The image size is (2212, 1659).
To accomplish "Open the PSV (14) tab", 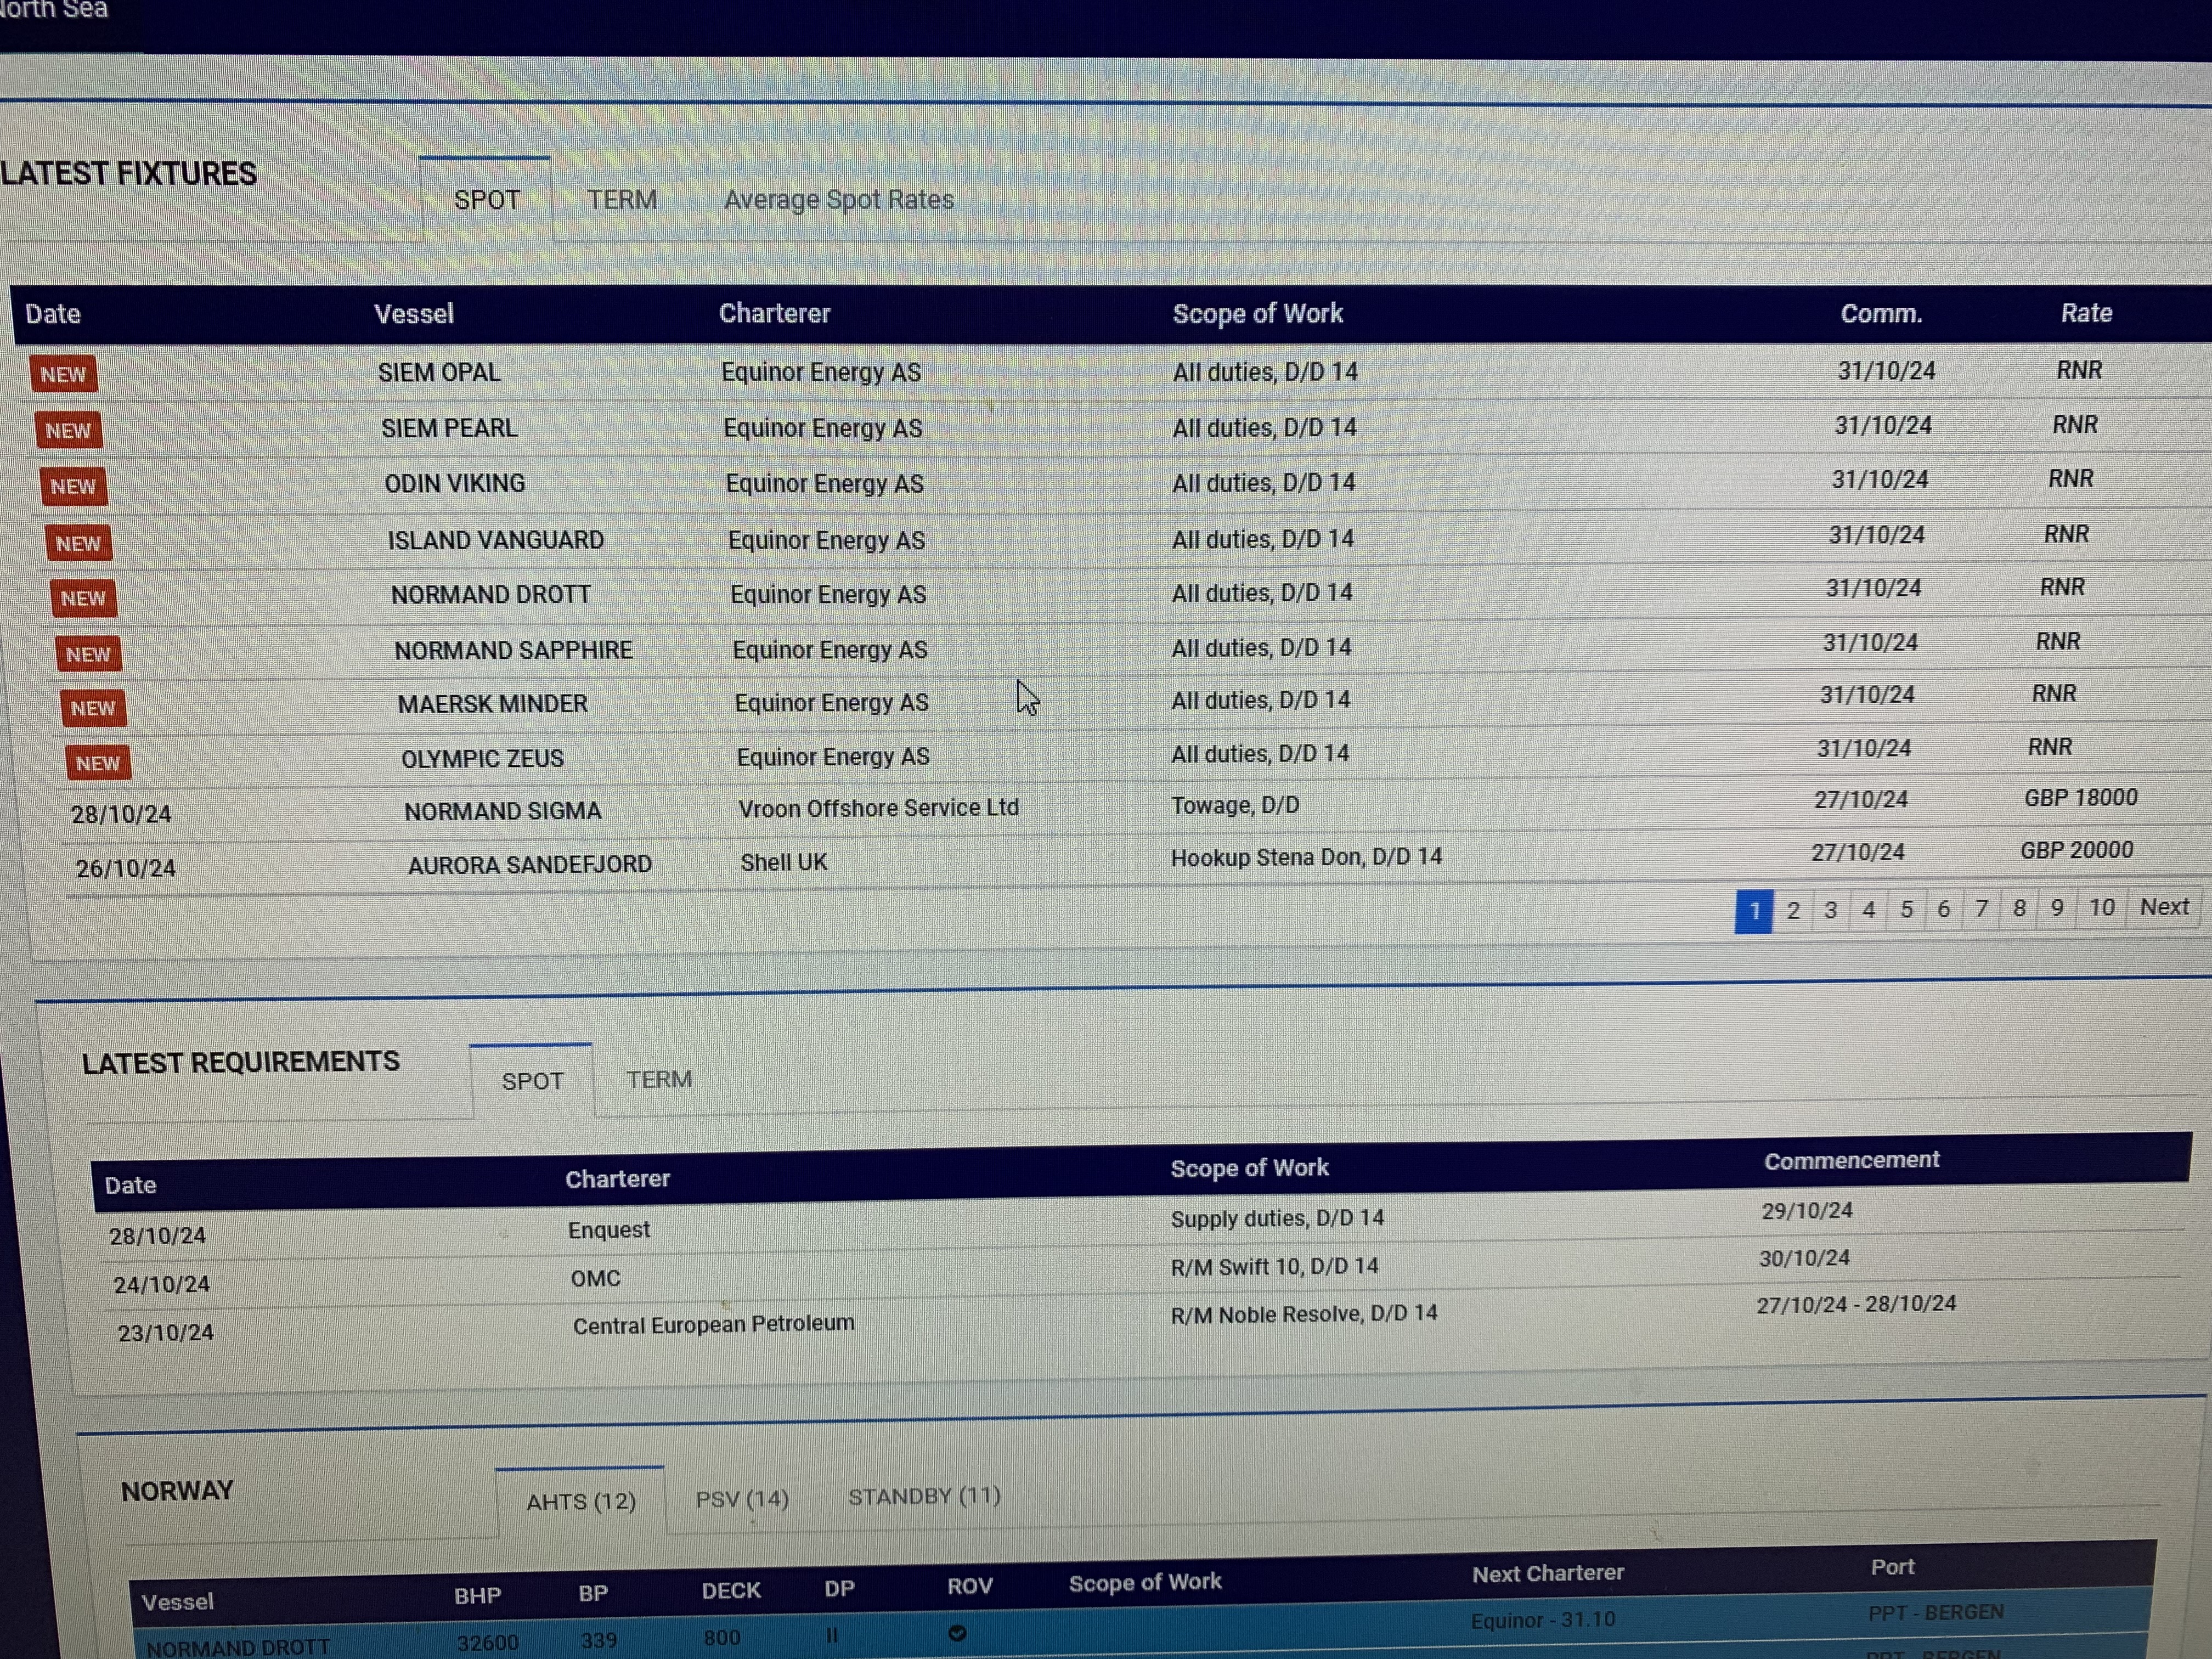I will tap(742, 1499).
